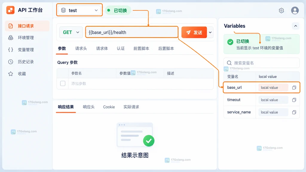306x172 pixels.
Task: Switch to the 请求体 tab
Action: click(x=102, y=49)
